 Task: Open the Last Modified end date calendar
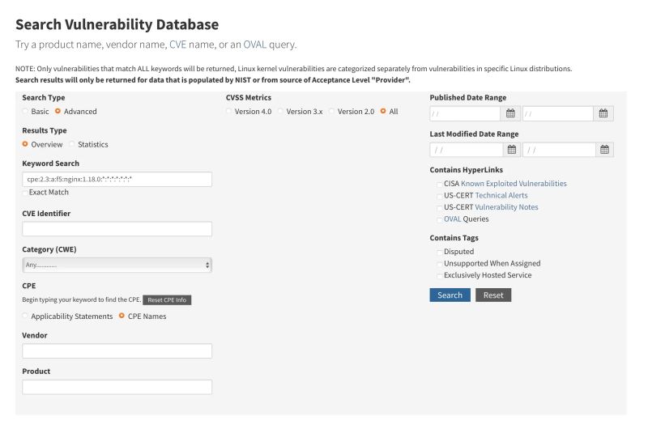coord(604,150)
